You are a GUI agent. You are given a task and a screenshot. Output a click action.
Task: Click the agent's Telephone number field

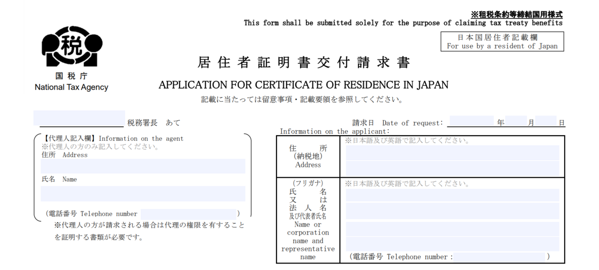pyautogui.click(x=188, y=214)
